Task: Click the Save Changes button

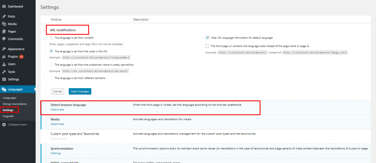Action: (x=80, y=91)
